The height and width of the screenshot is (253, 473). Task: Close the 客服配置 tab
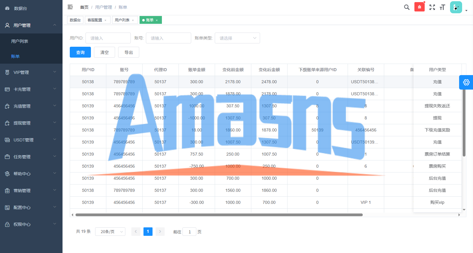(105, 20)
